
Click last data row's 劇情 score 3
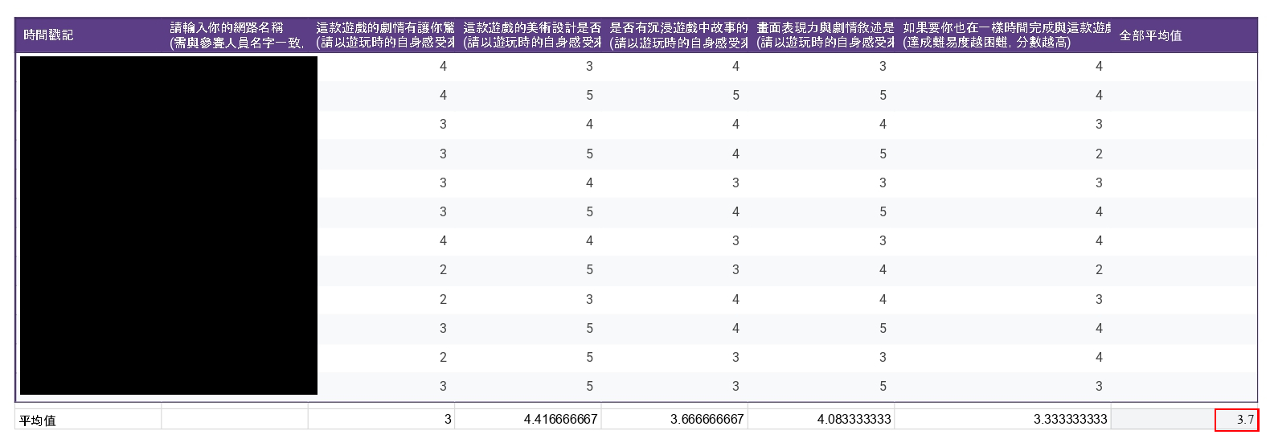coord(443,386)
